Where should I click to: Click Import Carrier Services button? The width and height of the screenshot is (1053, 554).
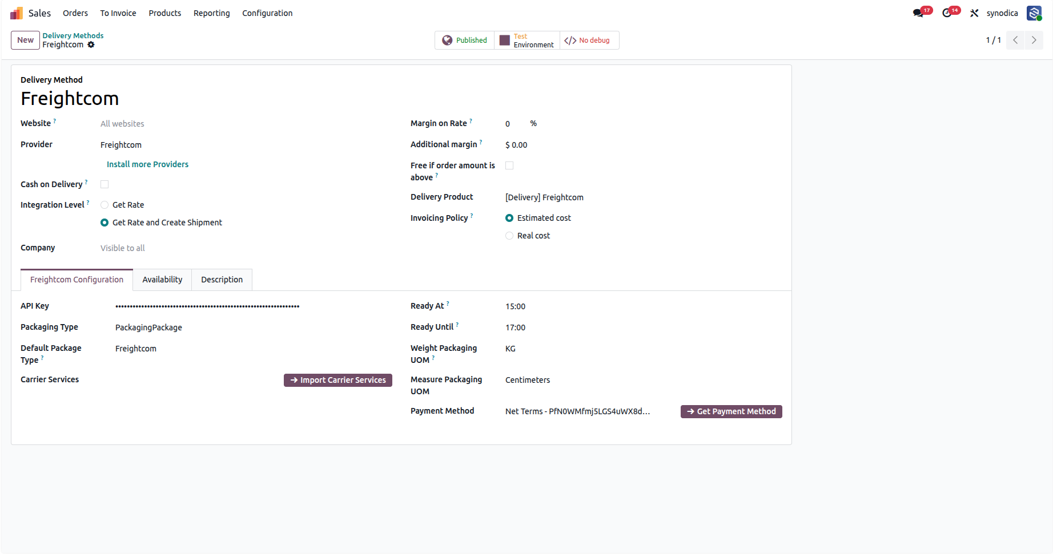pos(338,380)
